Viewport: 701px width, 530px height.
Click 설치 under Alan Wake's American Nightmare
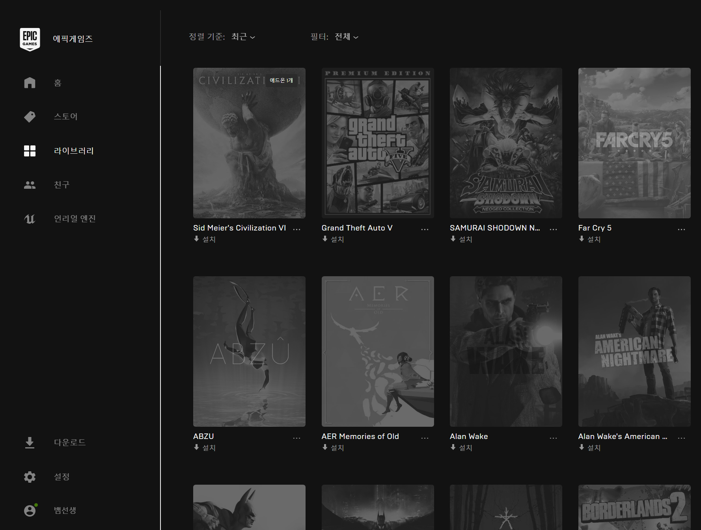594,448
